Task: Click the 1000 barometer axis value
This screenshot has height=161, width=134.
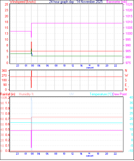Action: pos(129,33)
